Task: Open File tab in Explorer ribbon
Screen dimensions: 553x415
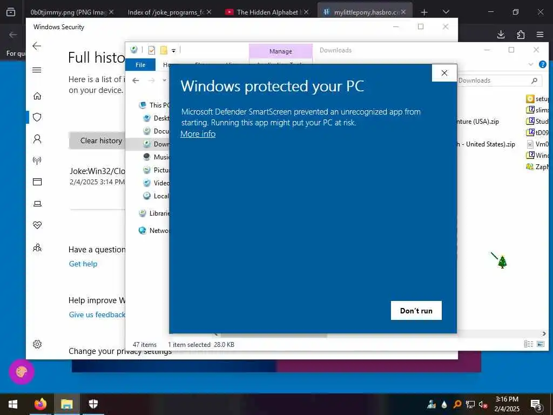Action: [140, 65]
